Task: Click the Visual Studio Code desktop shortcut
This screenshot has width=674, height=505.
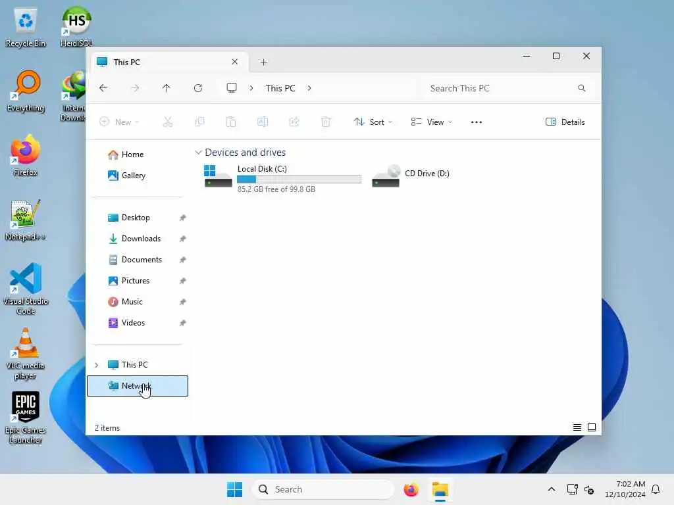Action: coord(26,289)
